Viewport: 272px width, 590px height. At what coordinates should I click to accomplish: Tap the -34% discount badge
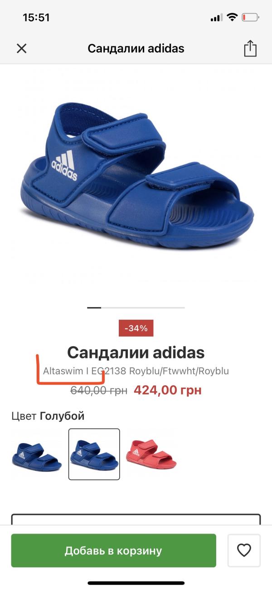pos(136,328)
